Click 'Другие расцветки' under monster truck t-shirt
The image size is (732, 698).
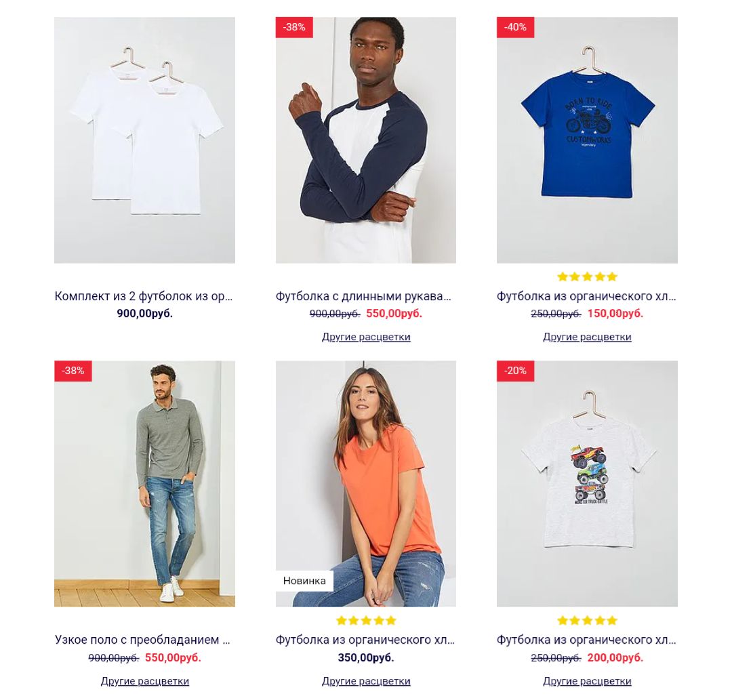coord(587,681)
